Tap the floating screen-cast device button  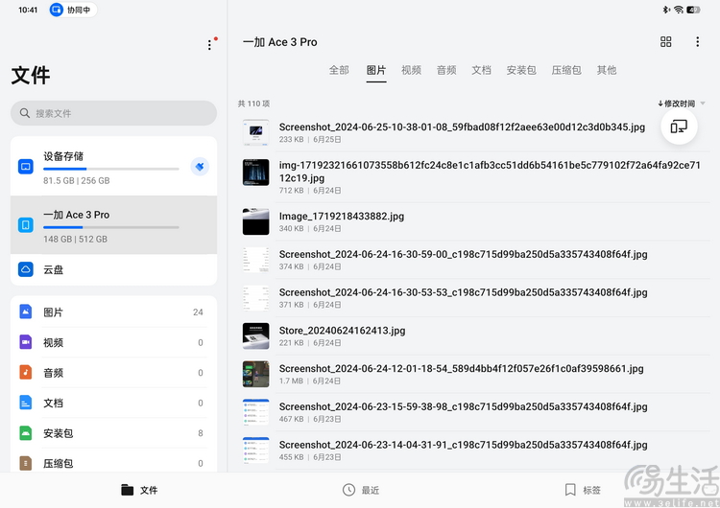tap(679, 127)
